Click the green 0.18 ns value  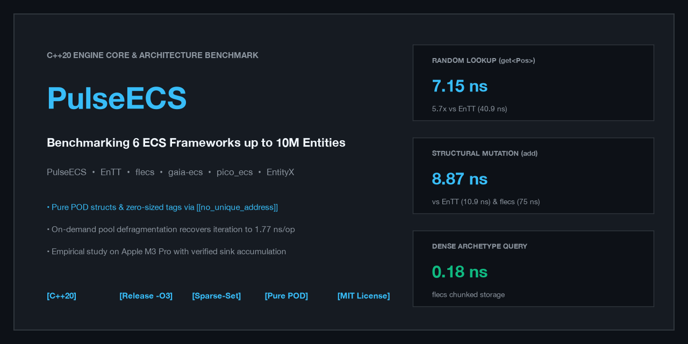[460, 272]
